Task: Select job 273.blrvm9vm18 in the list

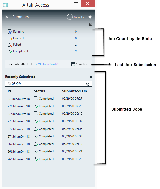Action: tap(19, 121)
